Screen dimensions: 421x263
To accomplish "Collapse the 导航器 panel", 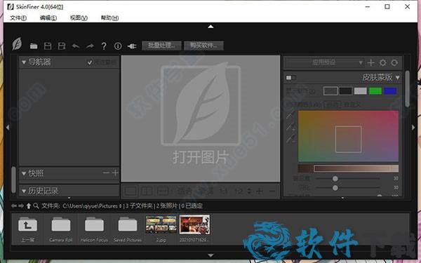I will (24, 62).
